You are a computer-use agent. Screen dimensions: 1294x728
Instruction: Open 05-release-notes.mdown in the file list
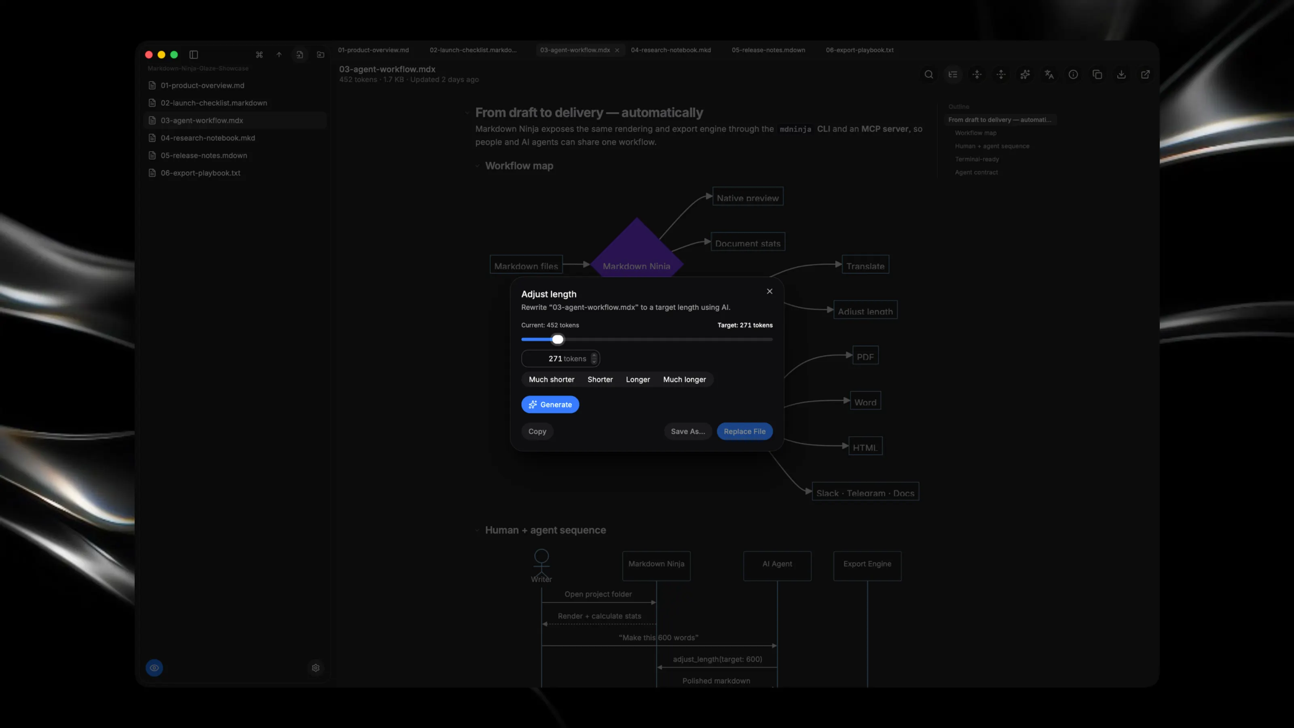pos(235,155)
